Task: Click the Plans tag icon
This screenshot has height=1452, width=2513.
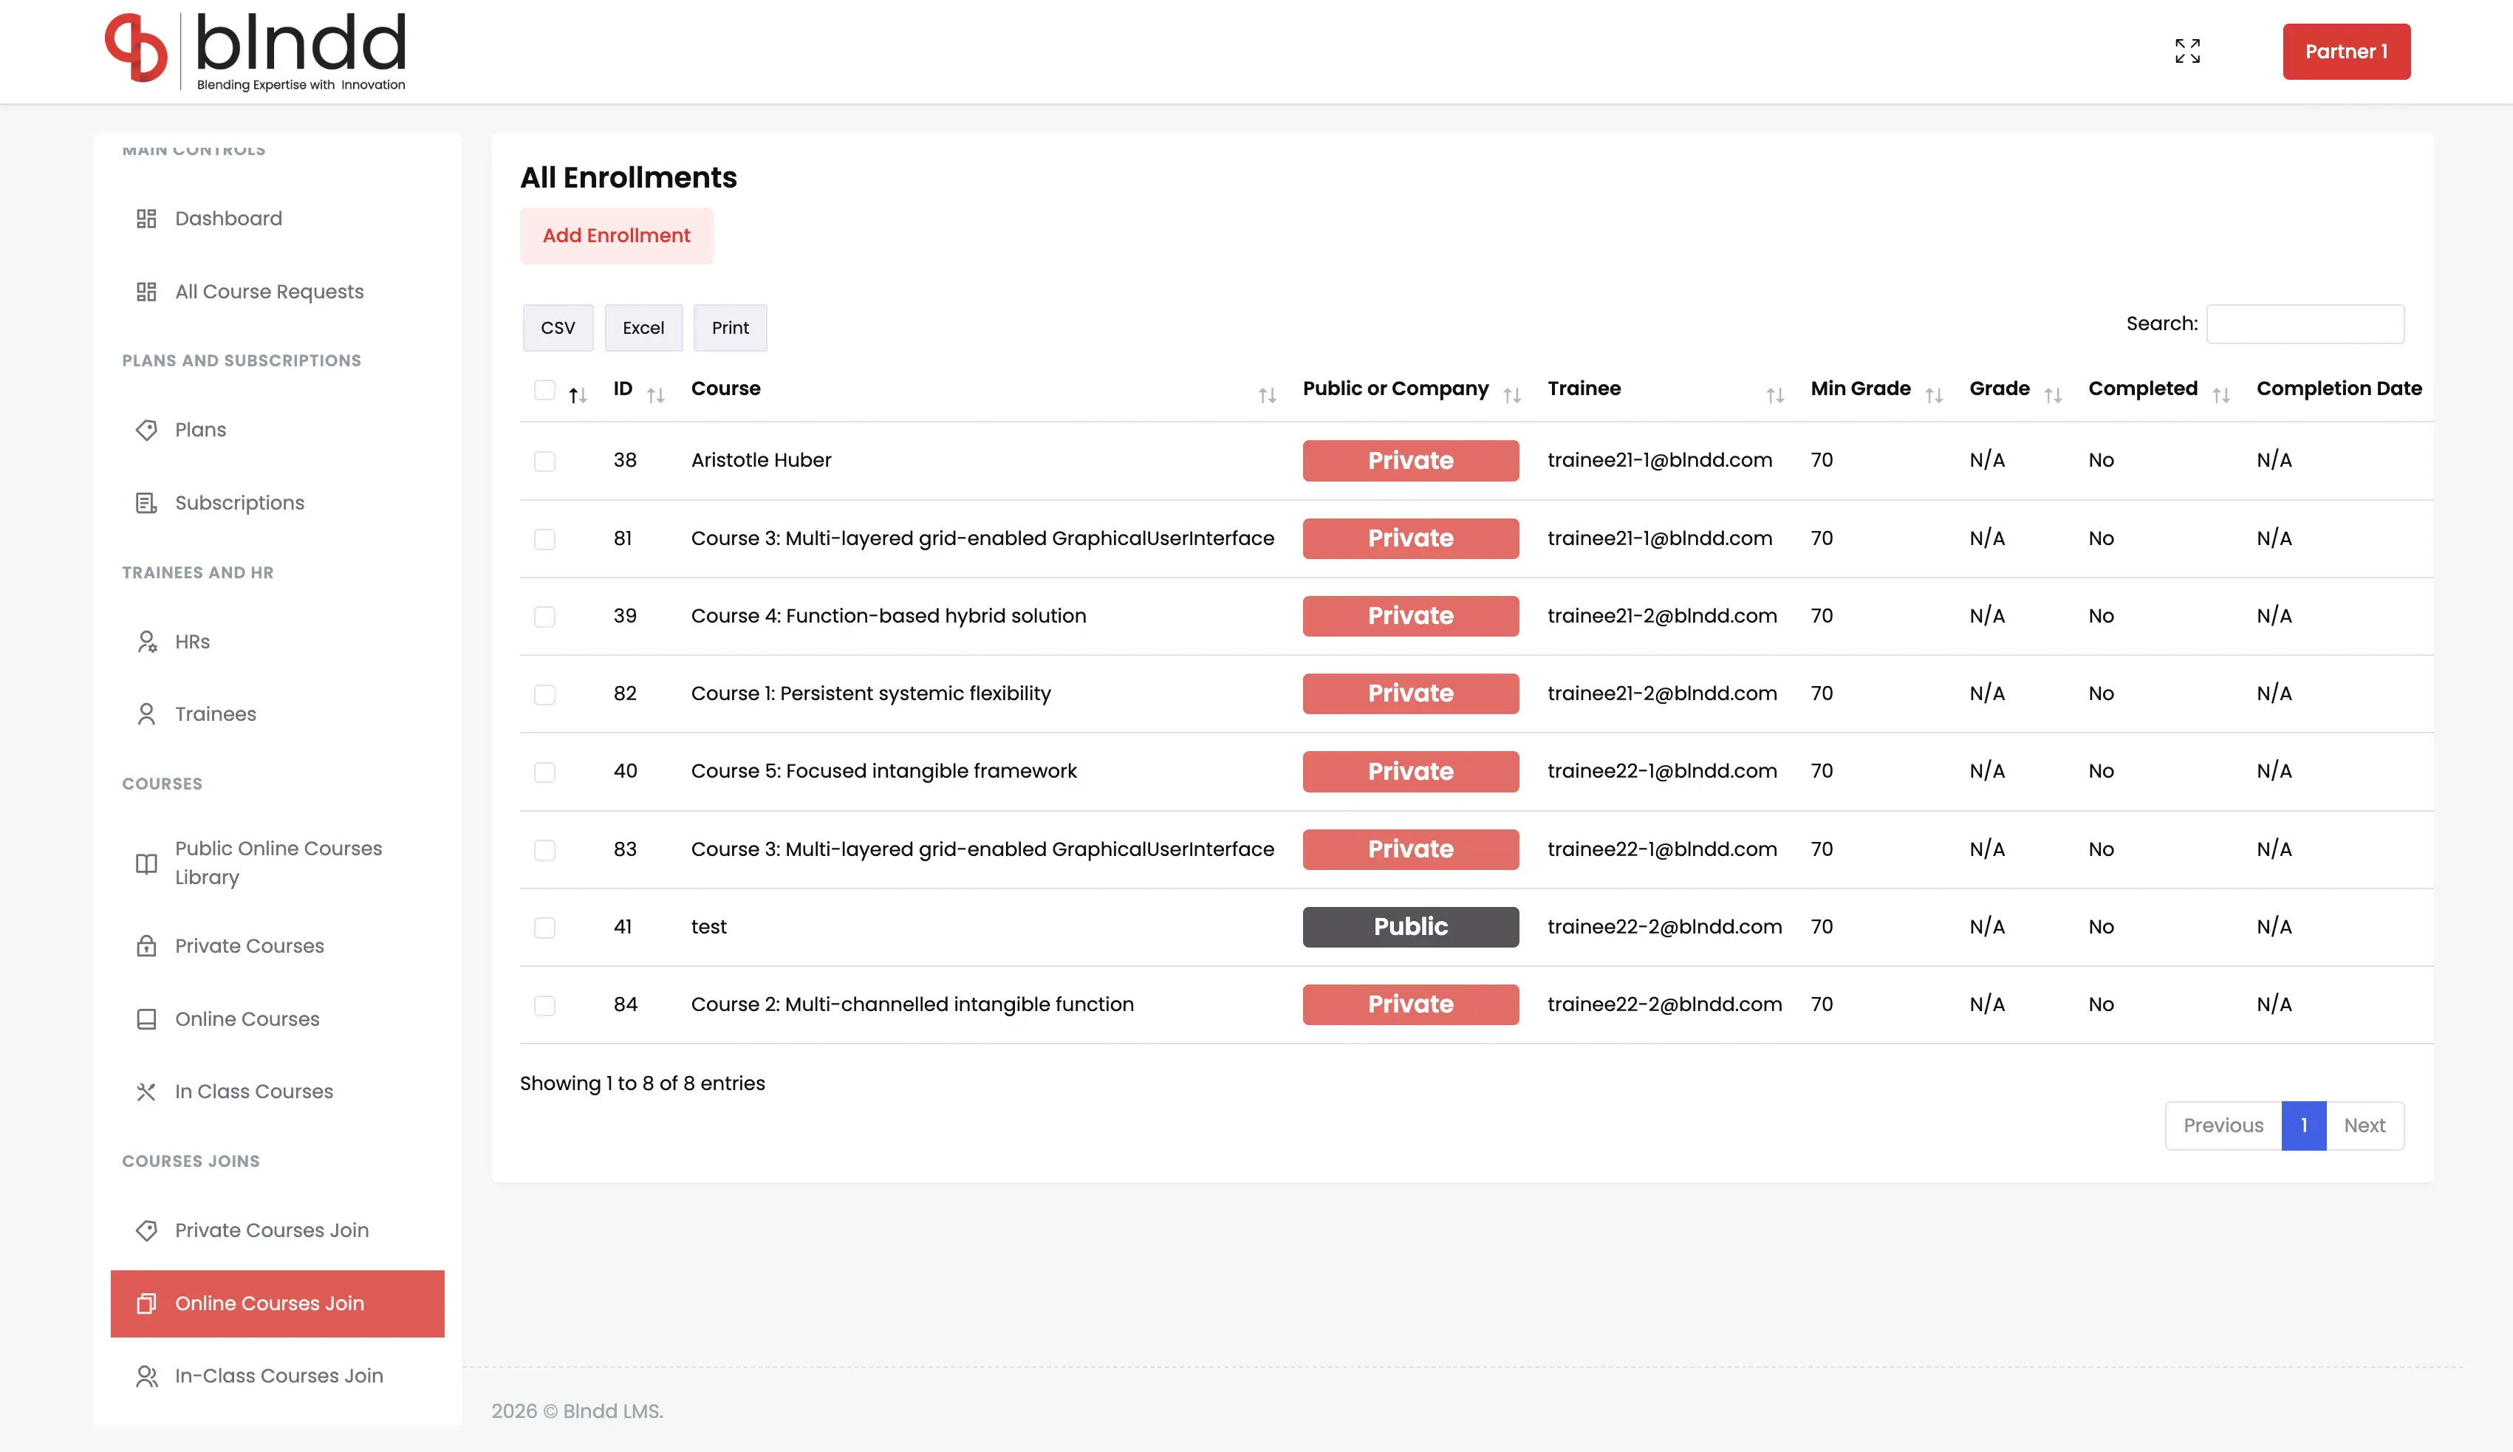Action: tap(146, 430)
